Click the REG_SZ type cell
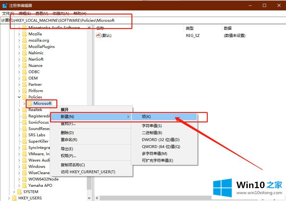The height and width of the screenshot is (201, 286). 193,35
